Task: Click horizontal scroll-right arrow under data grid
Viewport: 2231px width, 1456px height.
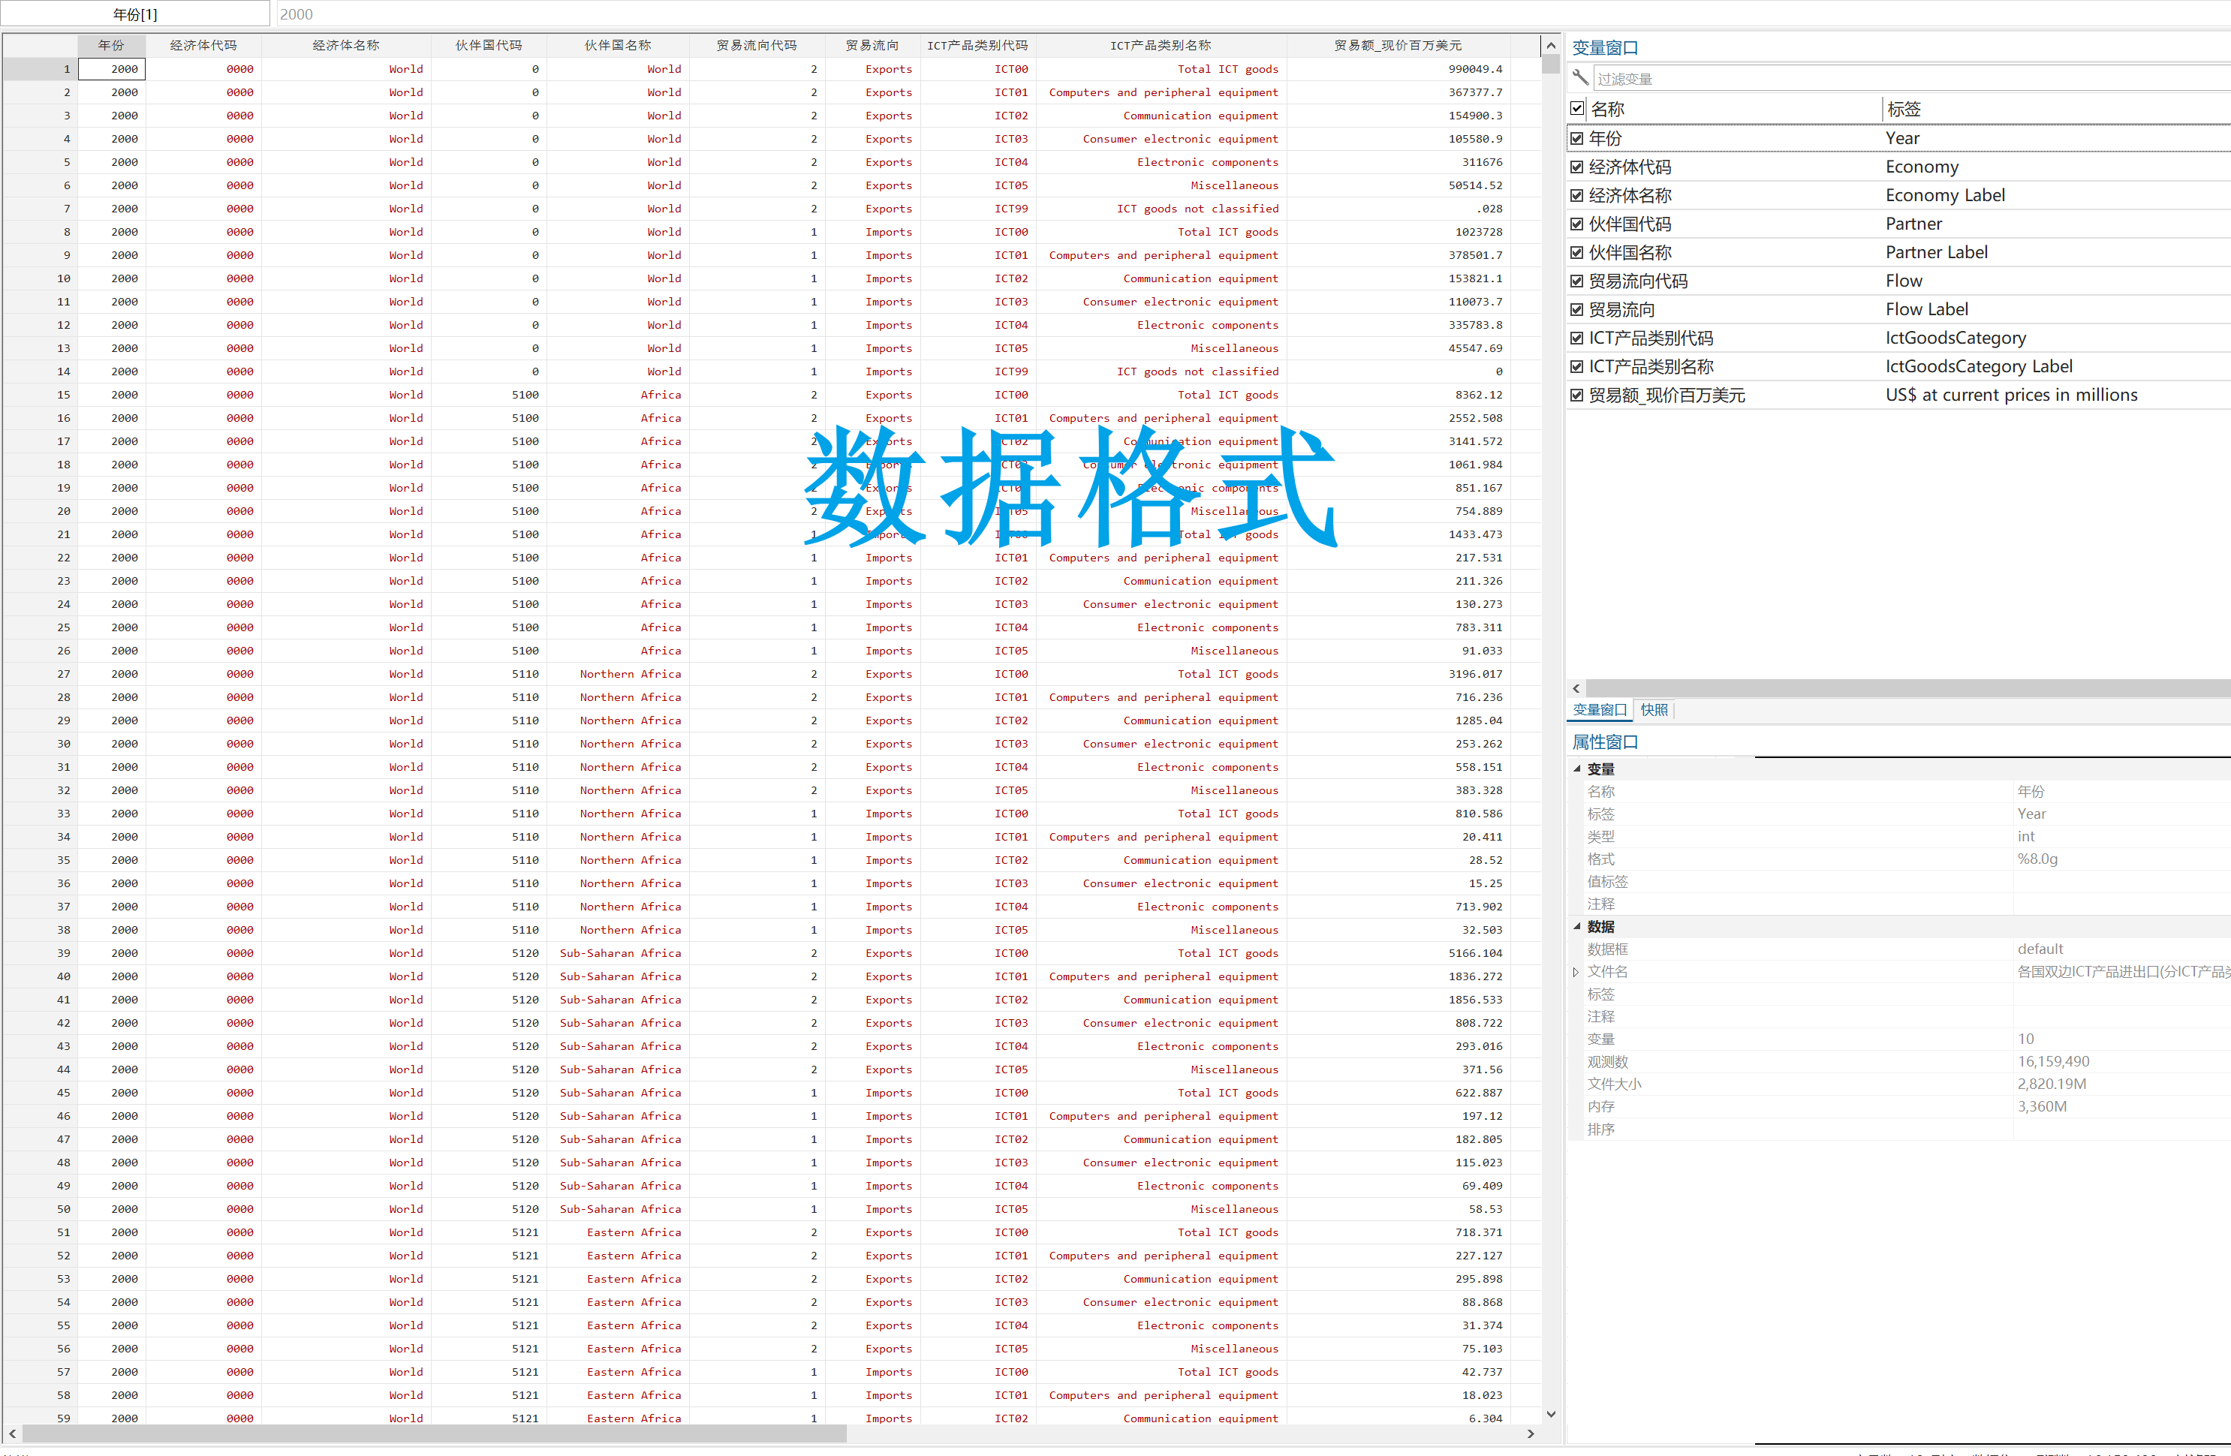Action: (1531, 1433)
